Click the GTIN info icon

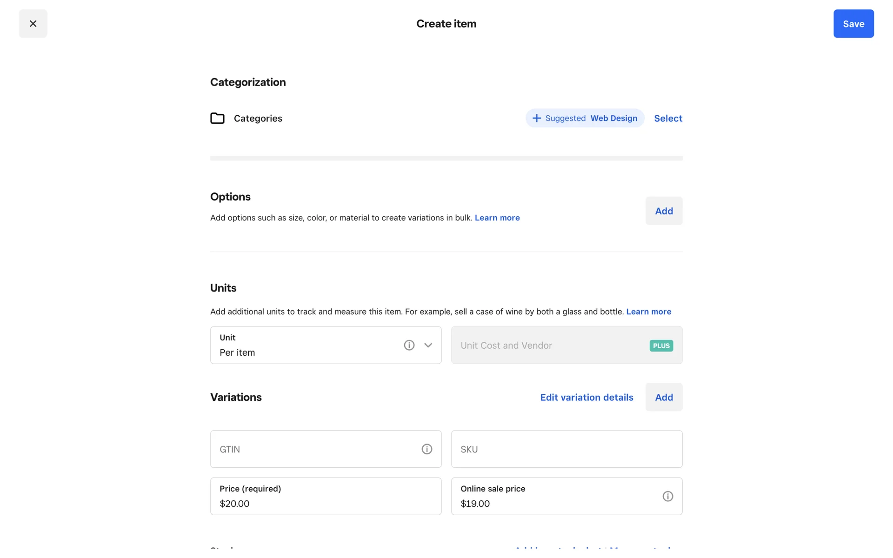point(427,449)
